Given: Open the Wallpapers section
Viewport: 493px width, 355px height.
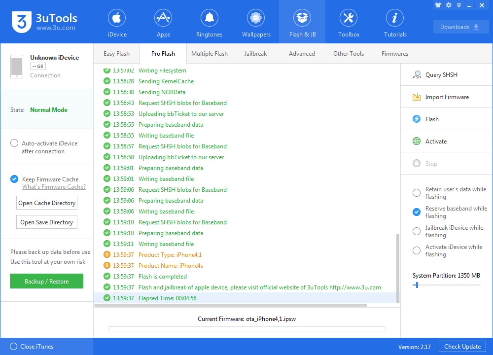Looking at the screenshot, I should 256,23.
